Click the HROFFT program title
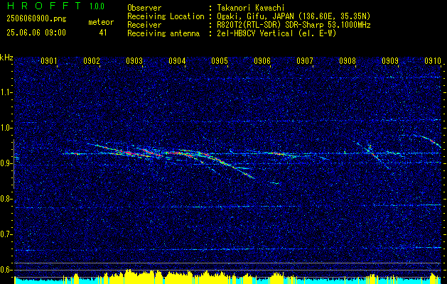 point(44,6)
